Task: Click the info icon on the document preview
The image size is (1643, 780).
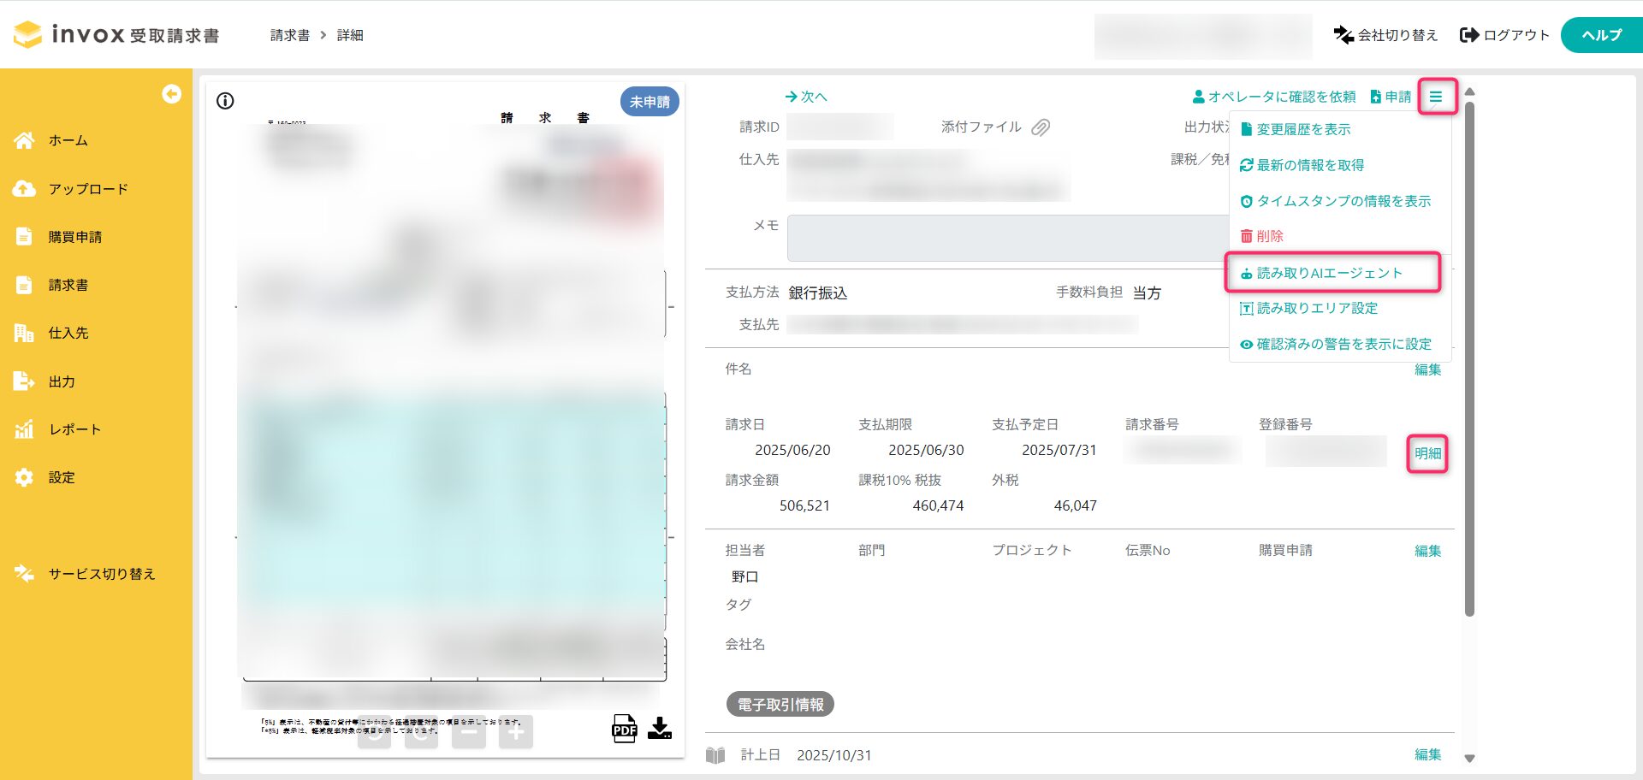Action: point(224,101)
